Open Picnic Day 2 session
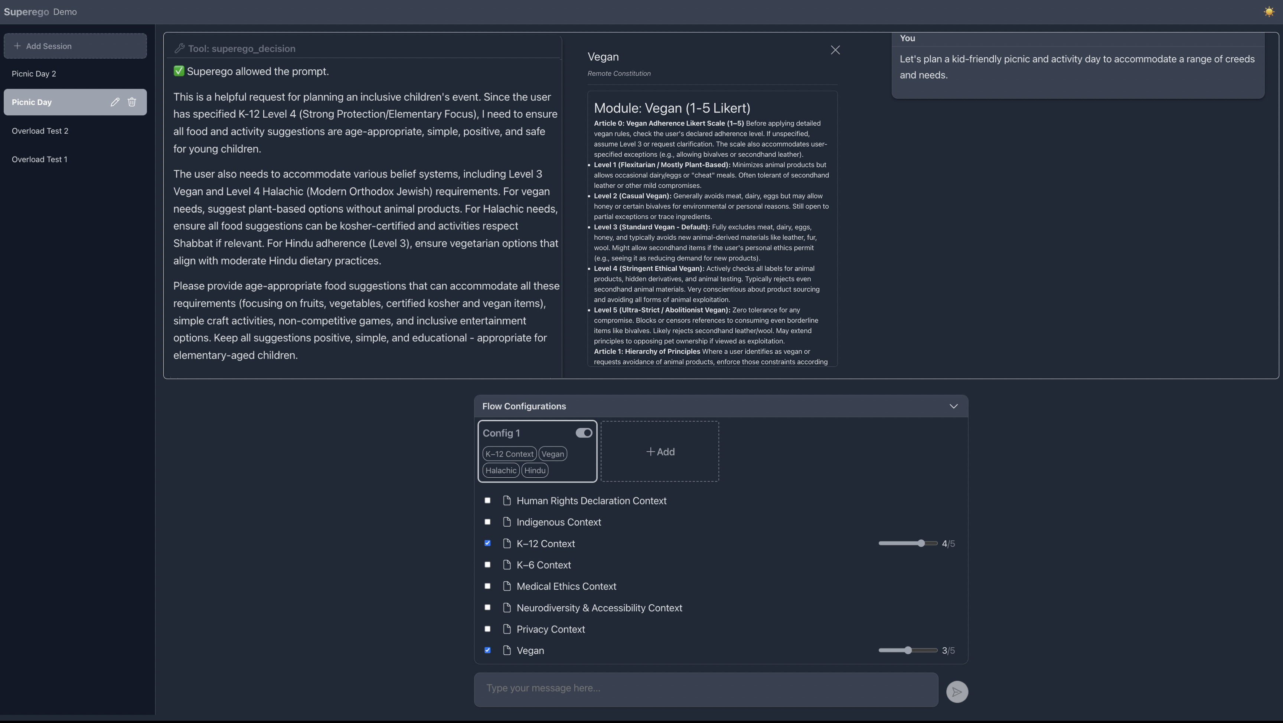 (75, 74)
